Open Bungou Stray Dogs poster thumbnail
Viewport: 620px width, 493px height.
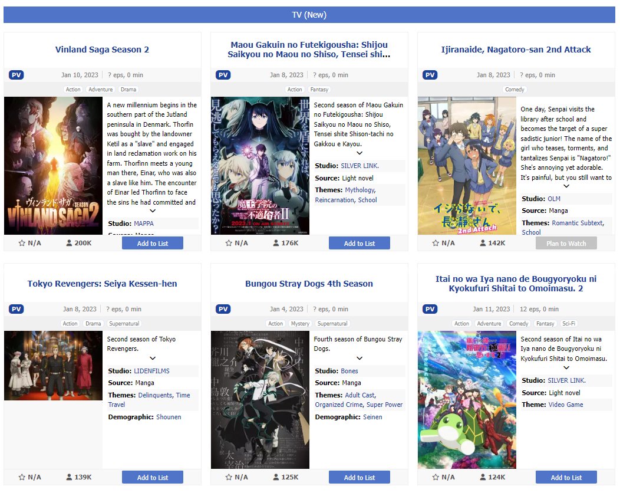(x=260, y=400)
